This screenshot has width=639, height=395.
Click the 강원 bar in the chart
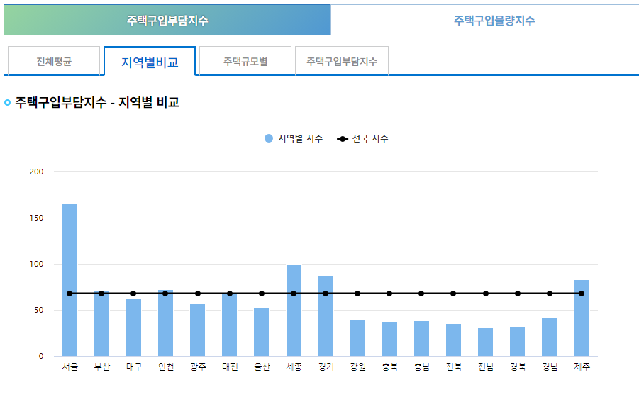358,338
